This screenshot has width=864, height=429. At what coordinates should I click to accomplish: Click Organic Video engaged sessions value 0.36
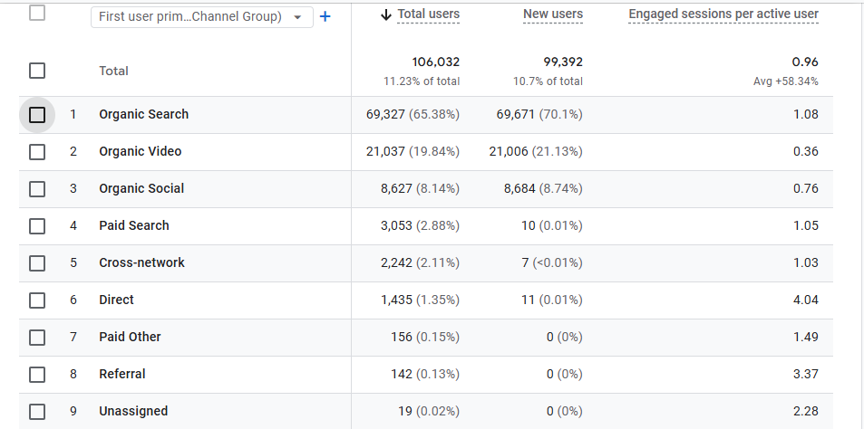click(806, 151)
